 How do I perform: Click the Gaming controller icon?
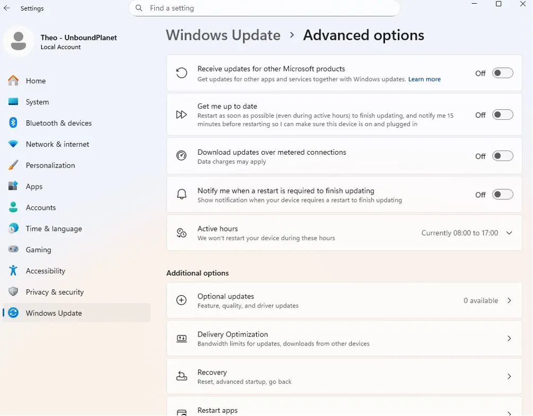(x=14, y=250)
